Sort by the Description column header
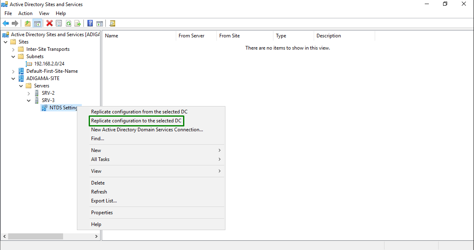Screen dimensions: 474x250 (x=344, y=36)
